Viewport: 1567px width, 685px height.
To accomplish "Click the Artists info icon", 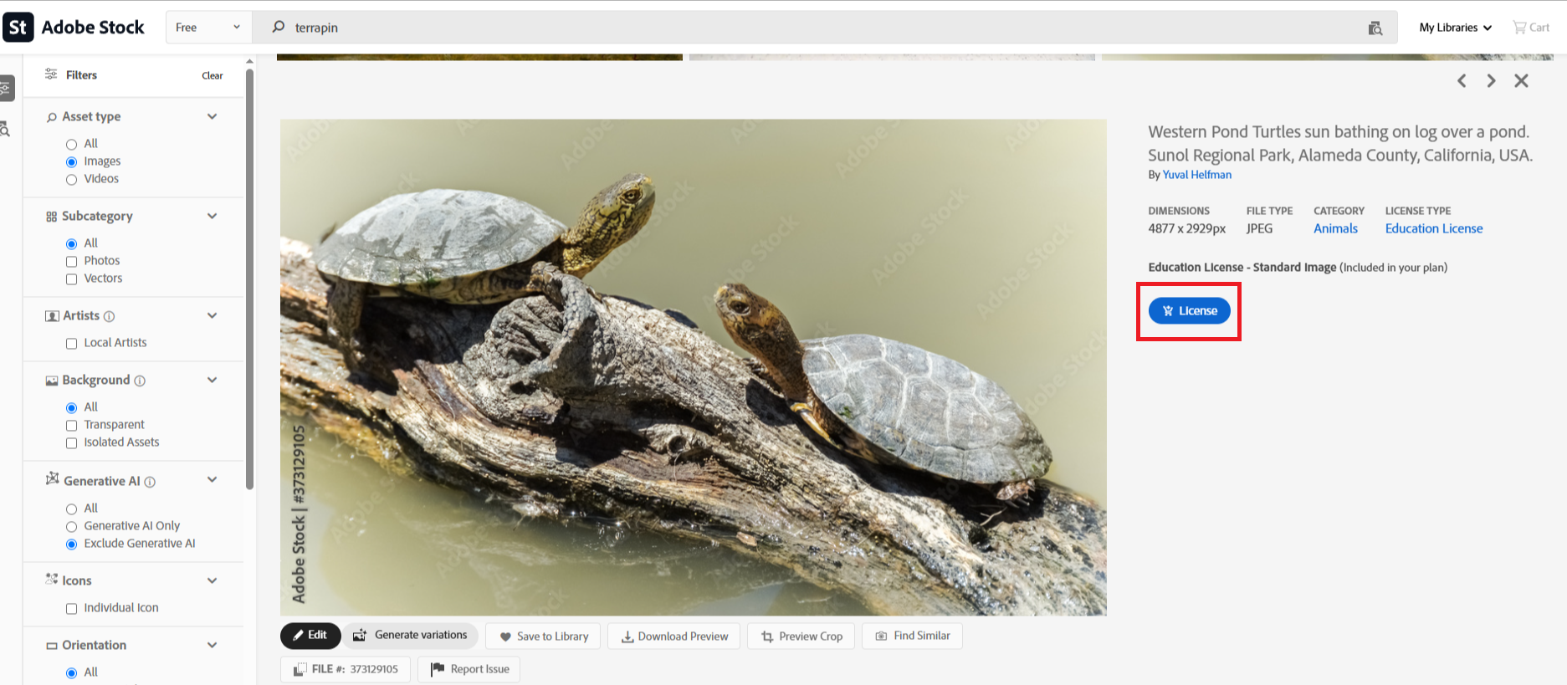I will click(110, 316).
